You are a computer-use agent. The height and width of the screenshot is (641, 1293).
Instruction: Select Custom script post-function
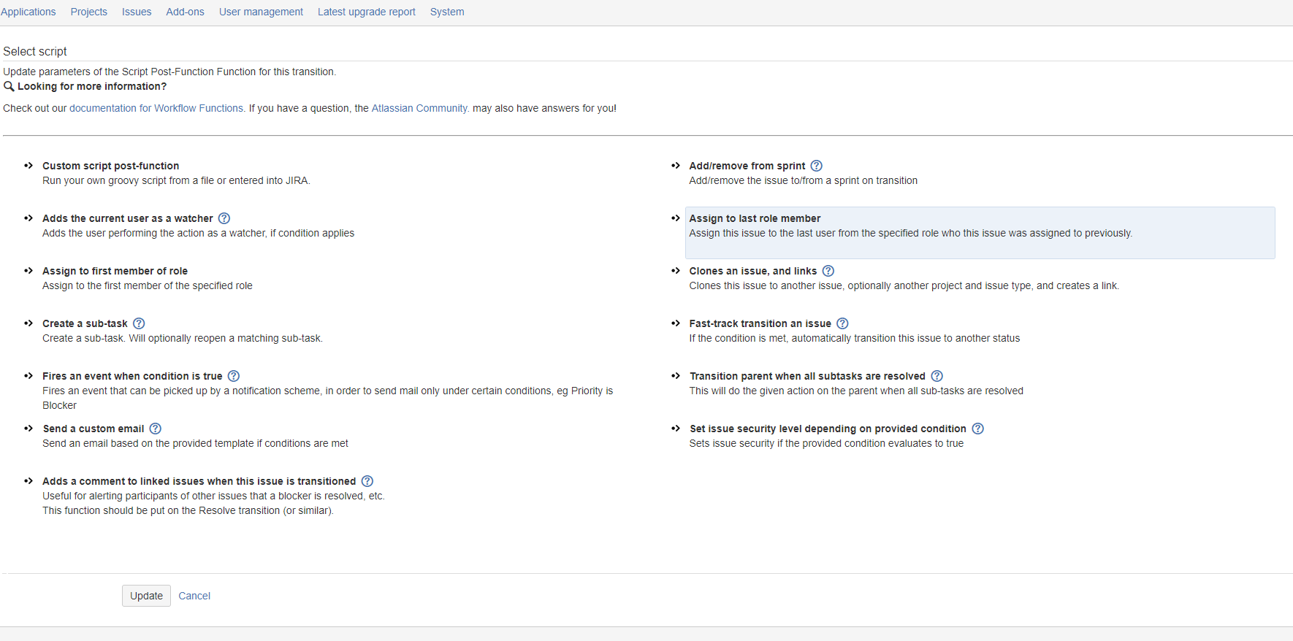[x=110, y=166]
